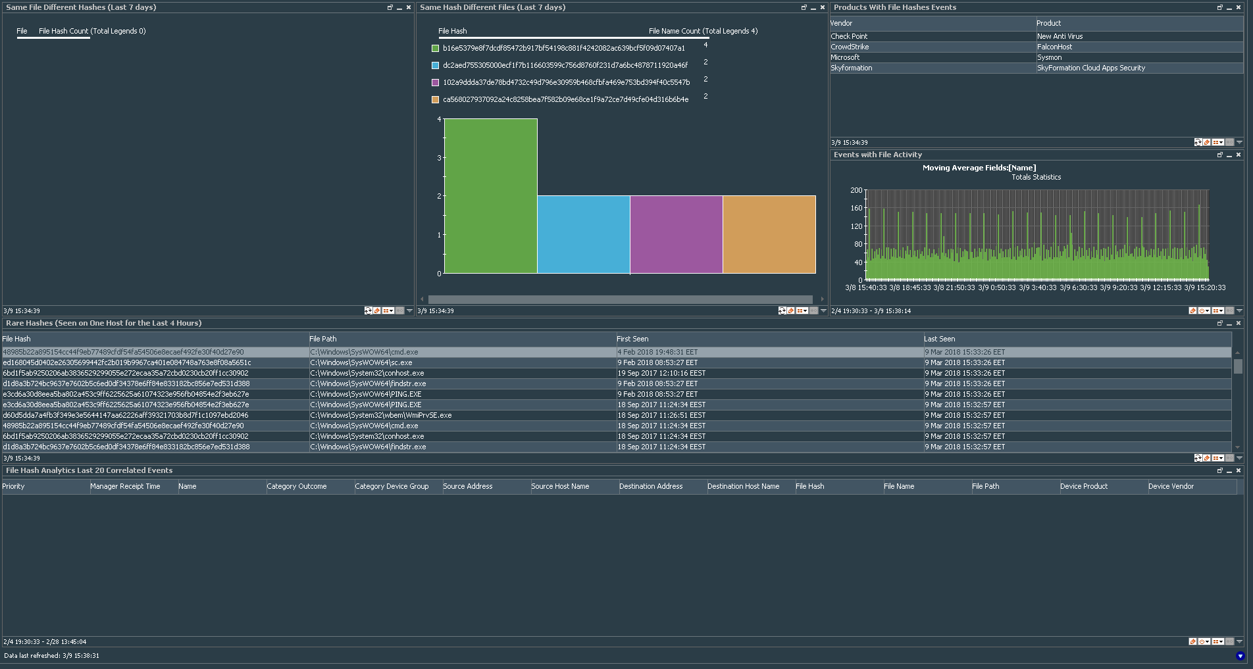Click eraser icon in File Hash Analytics panel

[1192, 641]
